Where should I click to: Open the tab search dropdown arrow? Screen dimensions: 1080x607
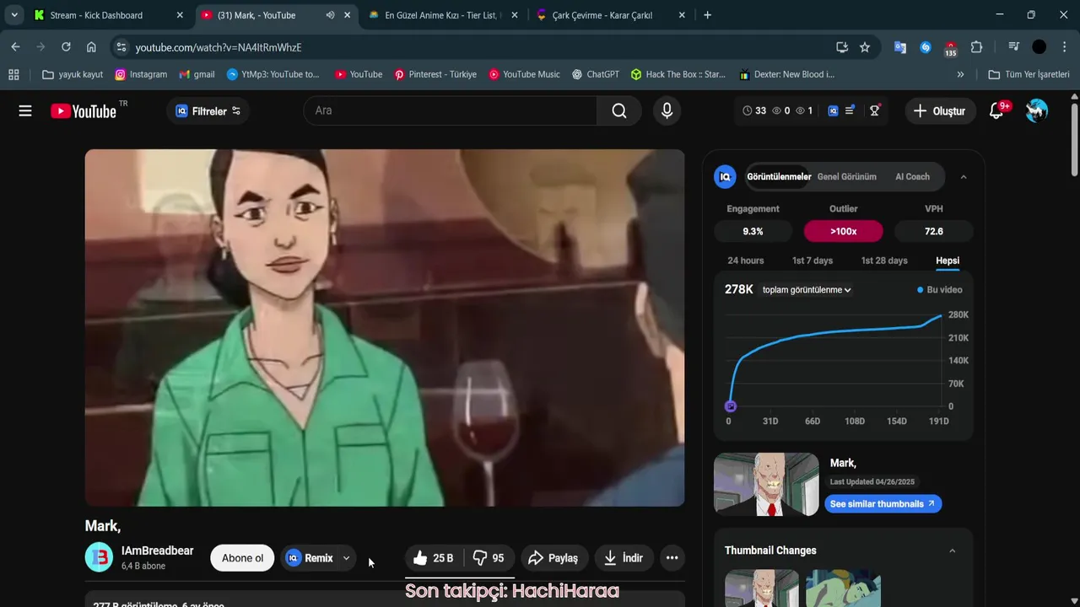[x=14, y=15]
